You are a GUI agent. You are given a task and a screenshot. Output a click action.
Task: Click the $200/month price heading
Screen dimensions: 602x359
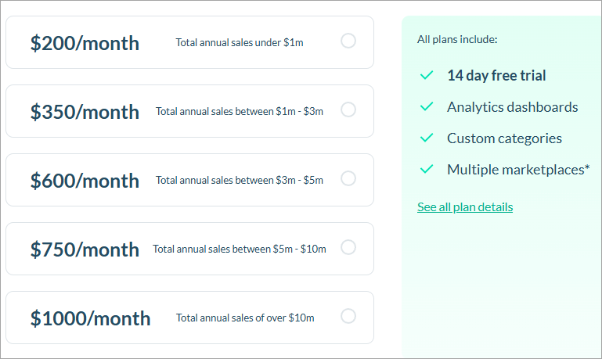click(85, 43)
